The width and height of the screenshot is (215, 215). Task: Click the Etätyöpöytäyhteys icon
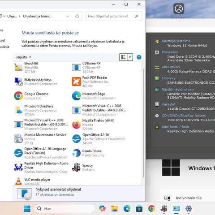18,82
